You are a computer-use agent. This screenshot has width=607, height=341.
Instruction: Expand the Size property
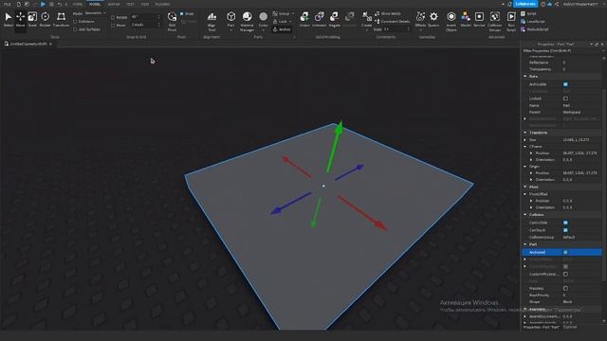point(525,139)
